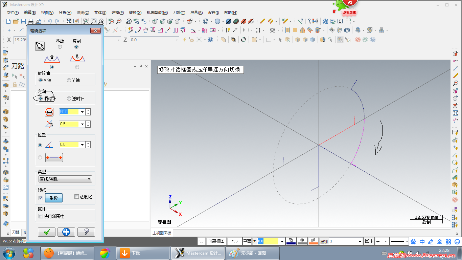Click the blue plus Apply button
462x260 pixels.
[66, 232]
